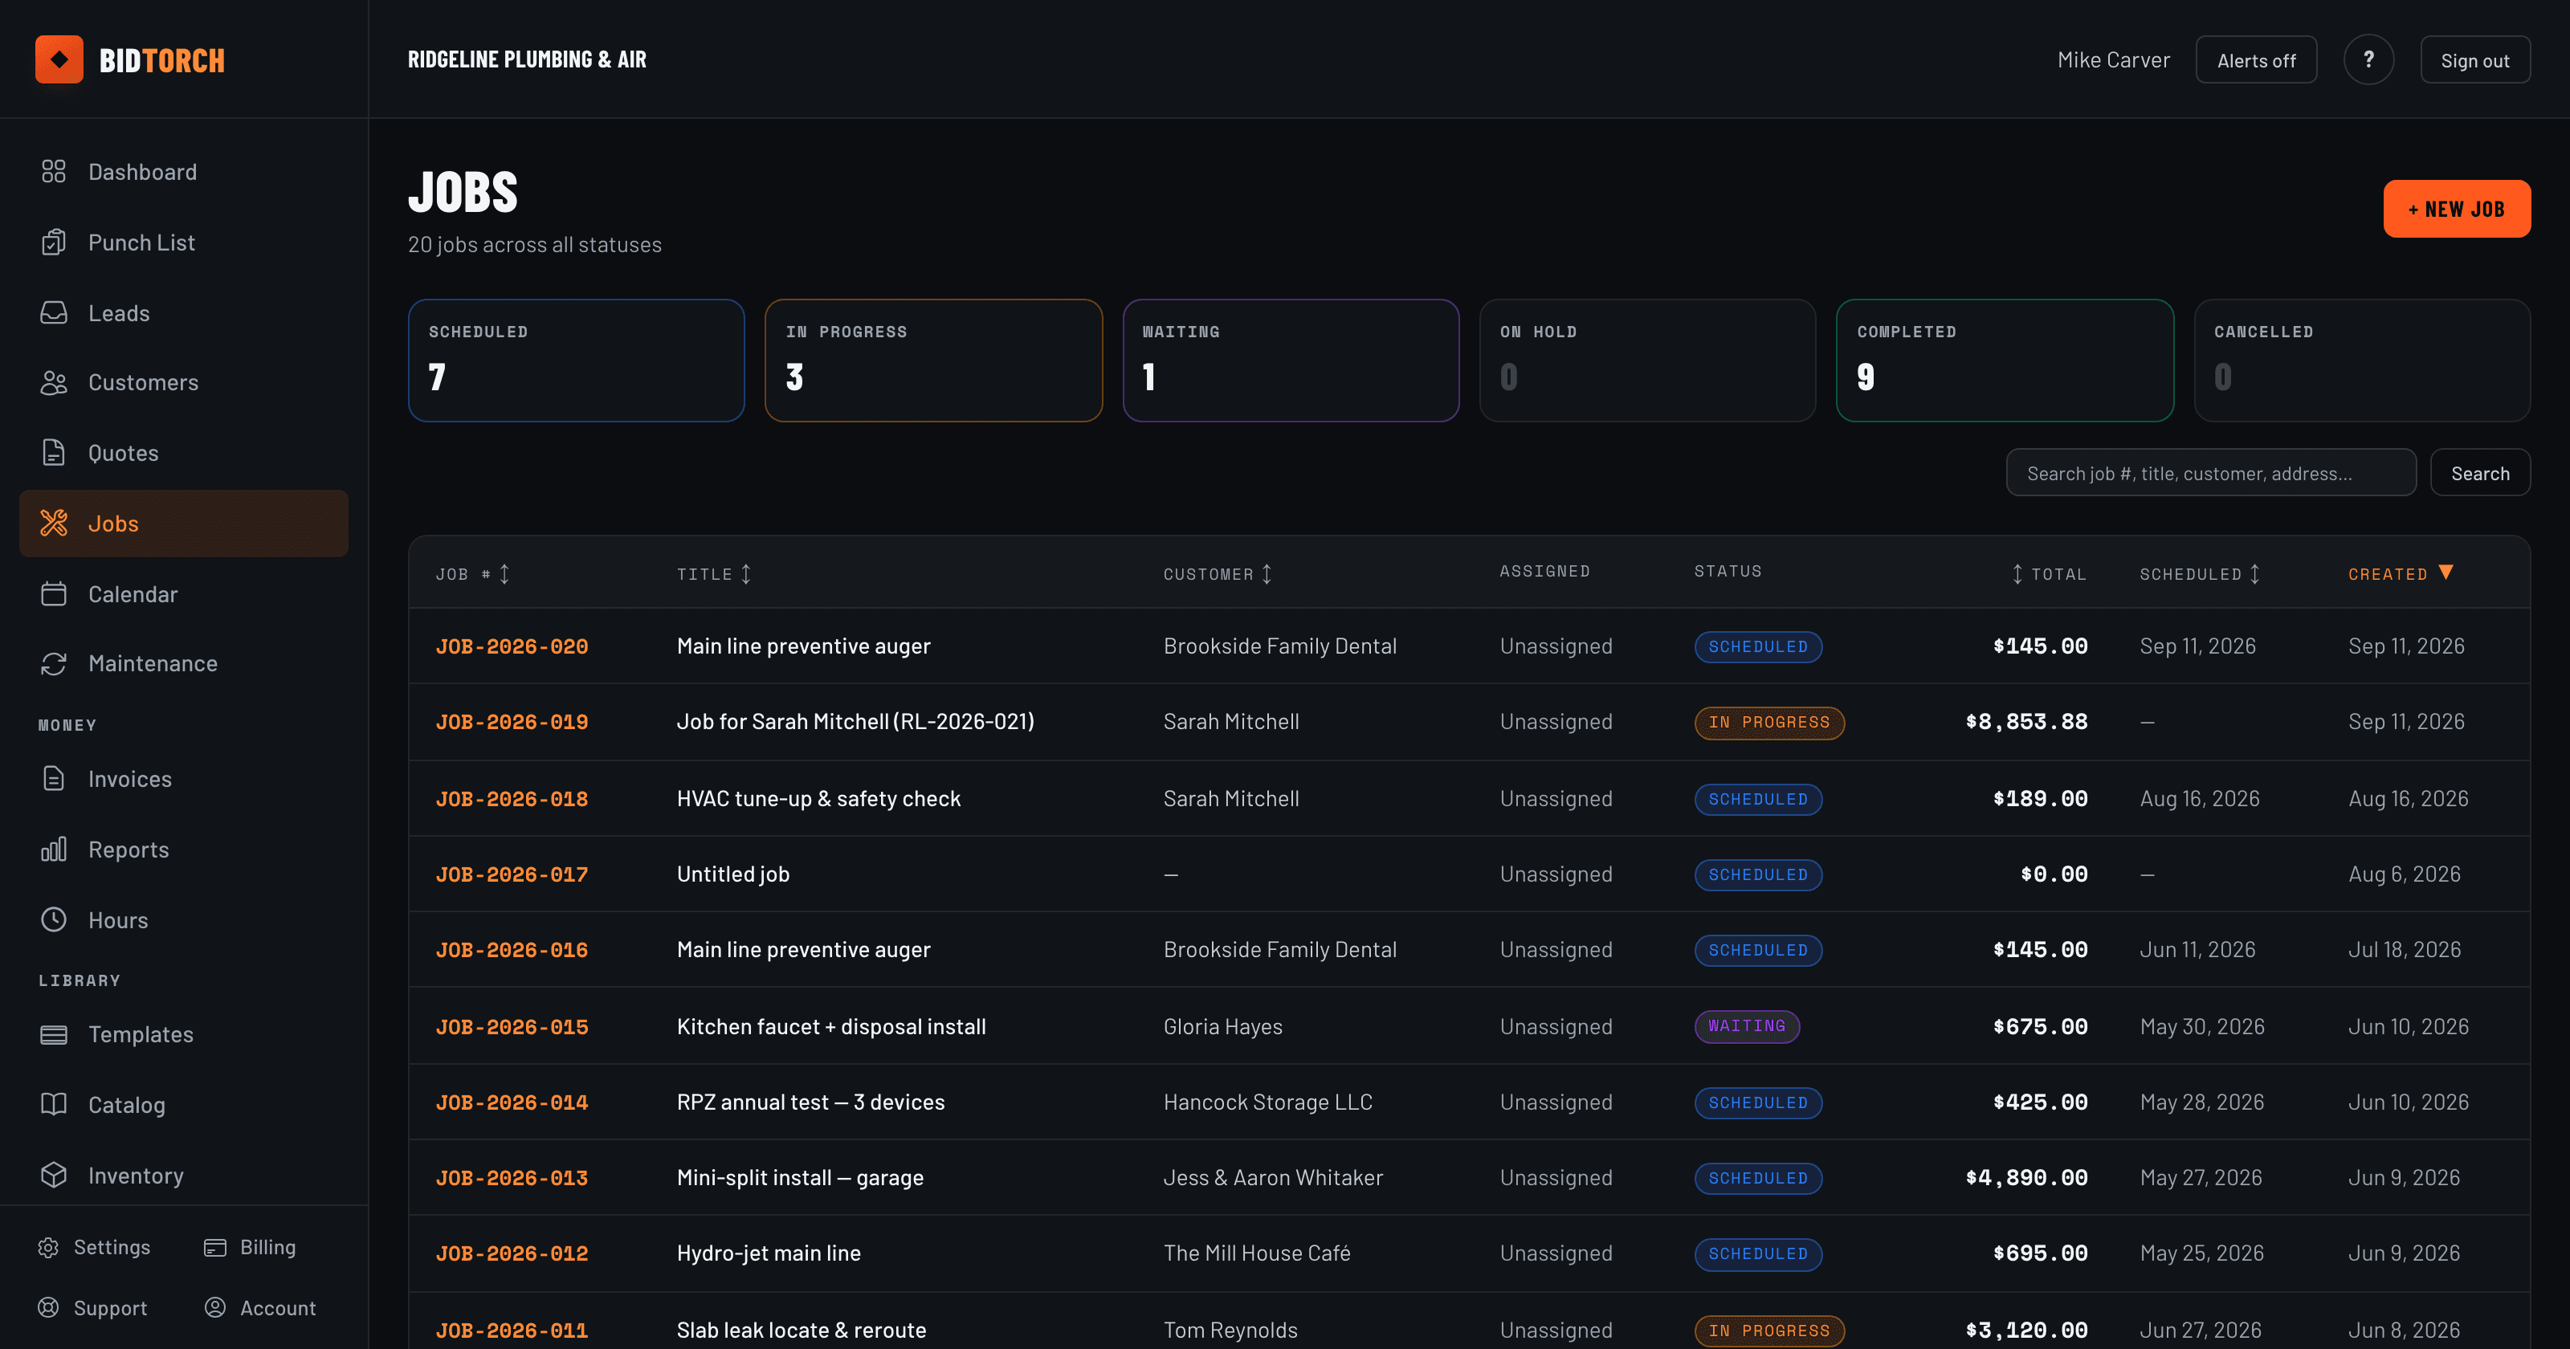
Task: Click the Mike Carver user name
Action: 2113,60
